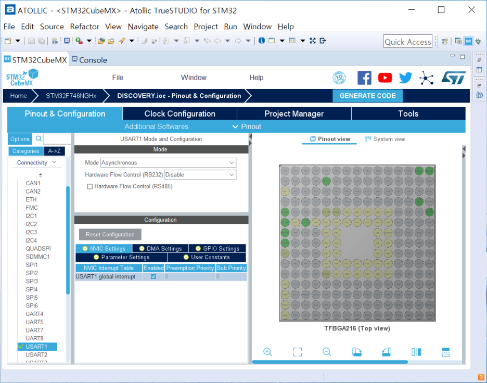The width and height of the screenshot is (487, 383).
Task: Switch to System view
Action: (385, 139)
